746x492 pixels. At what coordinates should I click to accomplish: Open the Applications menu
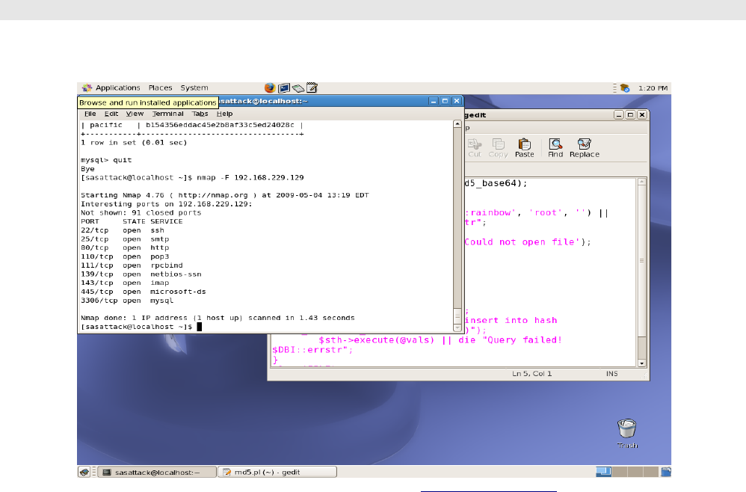tap(111, 88)
